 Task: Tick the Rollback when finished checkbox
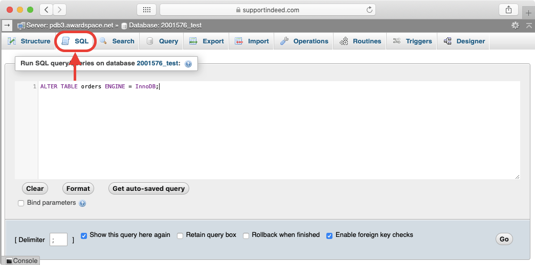tap(246, 235)
